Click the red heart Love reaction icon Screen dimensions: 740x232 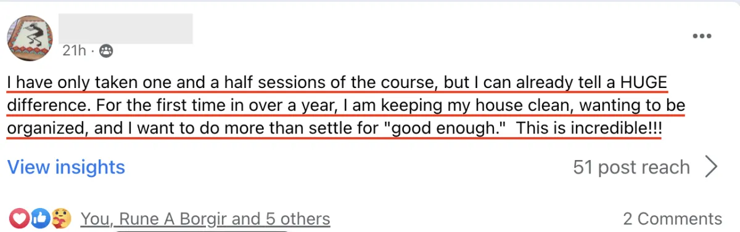pyautogui.click(x=18, y=218)
